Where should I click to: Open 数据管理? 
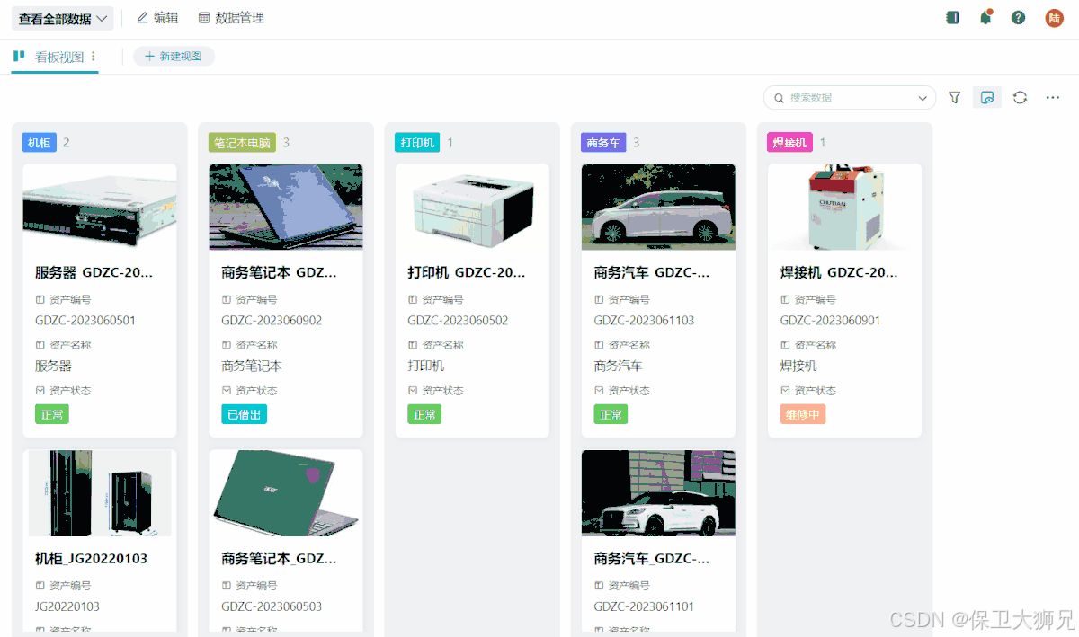[231, 18]
